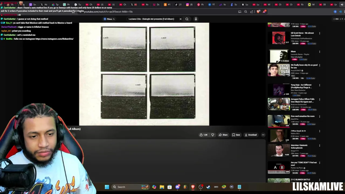Open options for Emo nerd video
Image resolution: width=345 pixels, height=194 pixels.
click(x=320, y=116)
